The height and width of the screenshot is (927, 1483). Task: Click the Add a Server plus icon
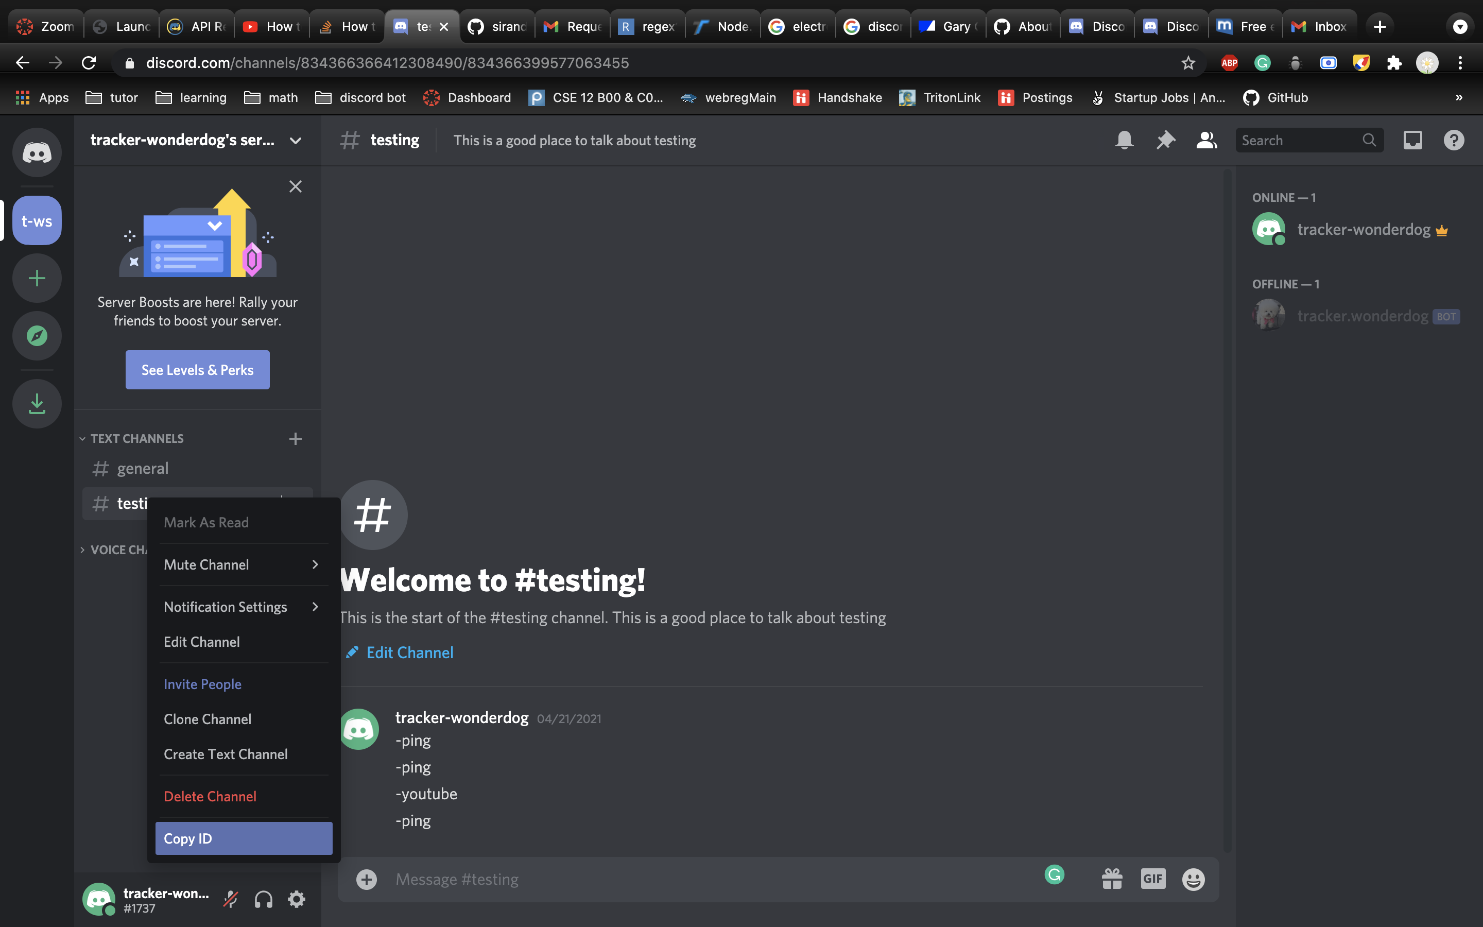tap(37, 278)
